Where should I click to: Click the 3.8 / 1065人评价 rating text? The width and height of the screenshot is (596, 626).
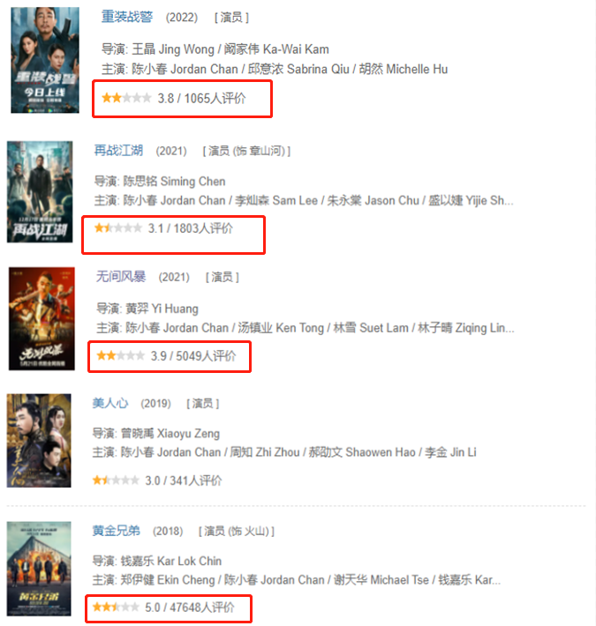201,98
